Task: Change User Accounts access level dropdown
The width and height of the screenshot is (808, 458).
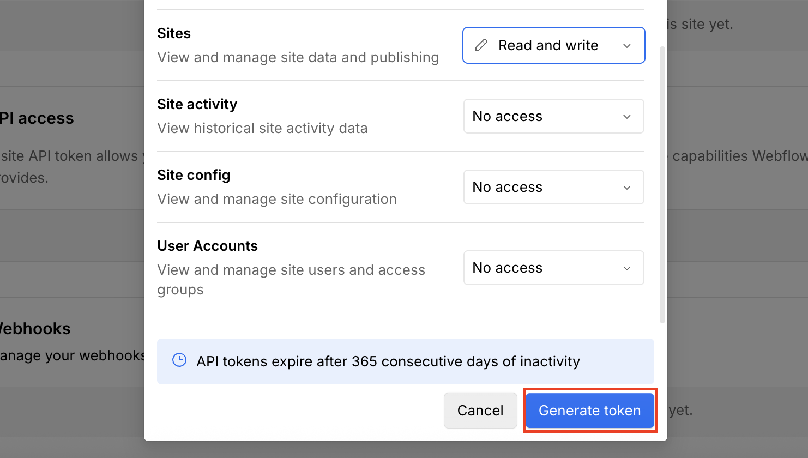Action: click(553, 268)
